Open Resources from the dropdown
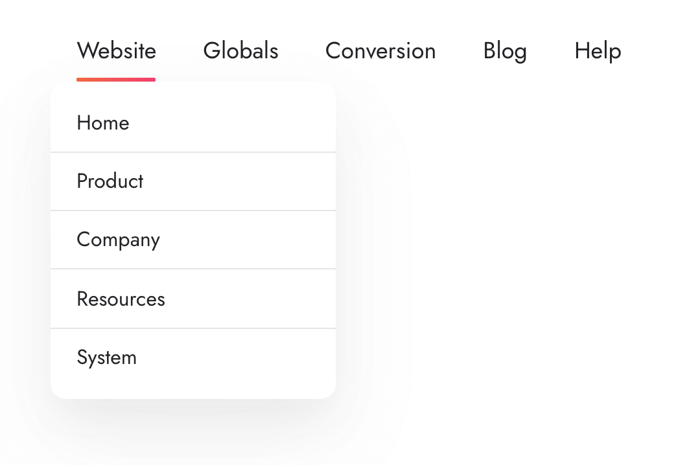This screenshot has height=465, width=689. (x=121, y=299)
